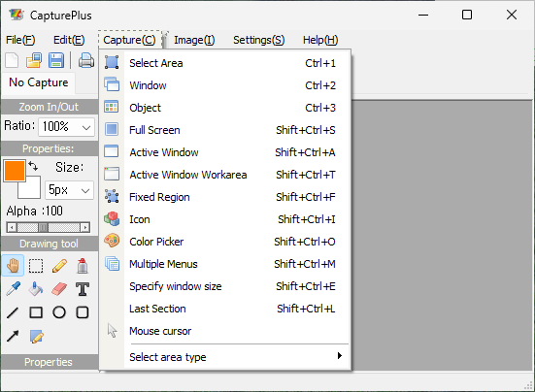Screen dimensions: 535x392
Task: Select the Ellipse shape tool
Action: [59, 312]
